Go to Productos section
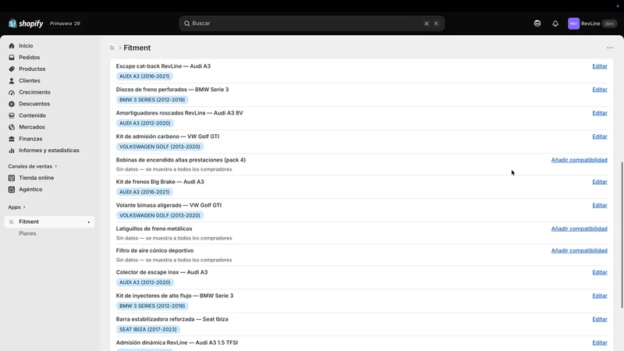 click(x=32, y=69)
